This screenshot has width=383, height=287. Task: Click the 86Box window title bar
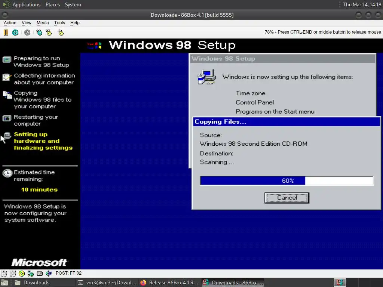tap(192, 15)
